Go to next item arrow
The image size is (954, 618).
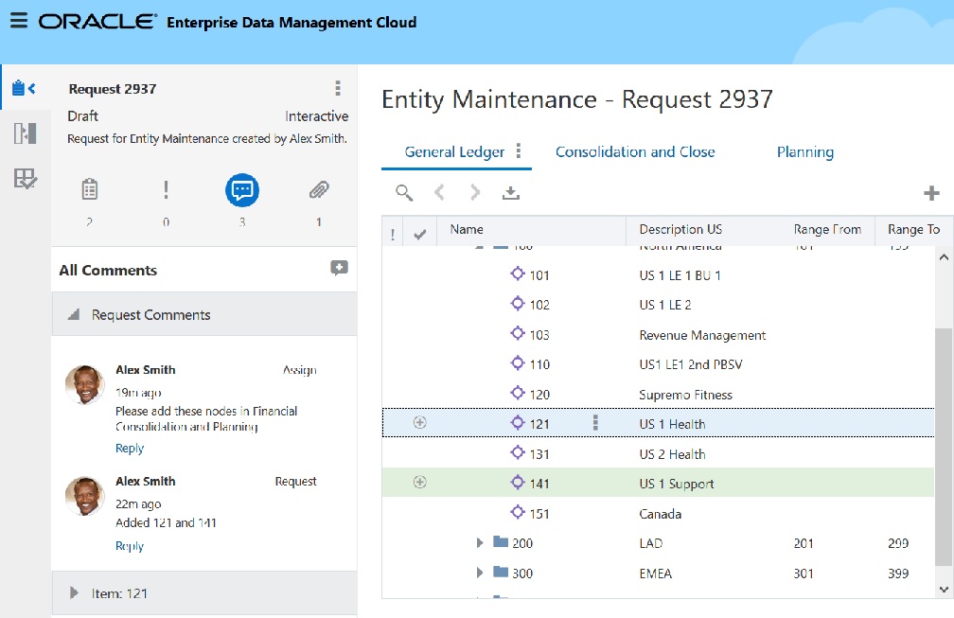[475, 193]
